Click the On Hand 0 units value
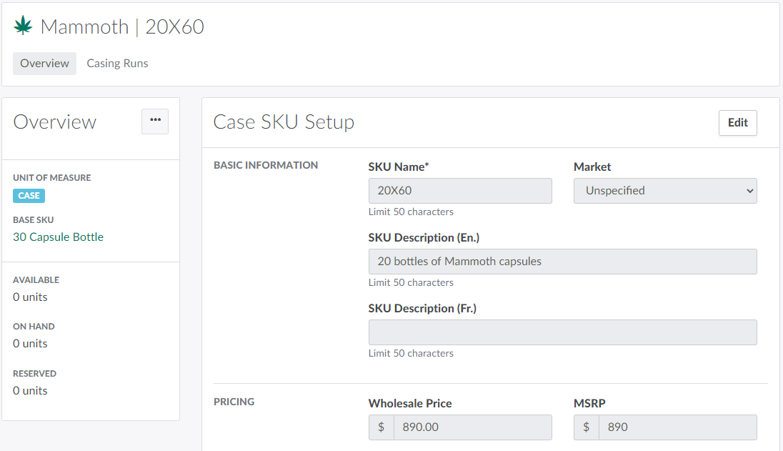The height and width of the screenshot is (451, 783). [x=30, y=344]
